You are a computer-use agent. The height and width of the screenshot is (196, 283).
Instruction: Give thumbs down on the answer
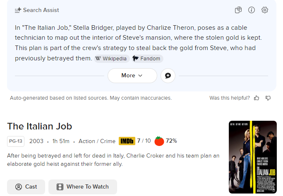268,98
